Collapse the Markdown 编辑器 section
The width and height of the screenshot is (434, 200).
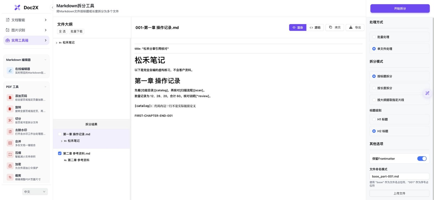45,60
